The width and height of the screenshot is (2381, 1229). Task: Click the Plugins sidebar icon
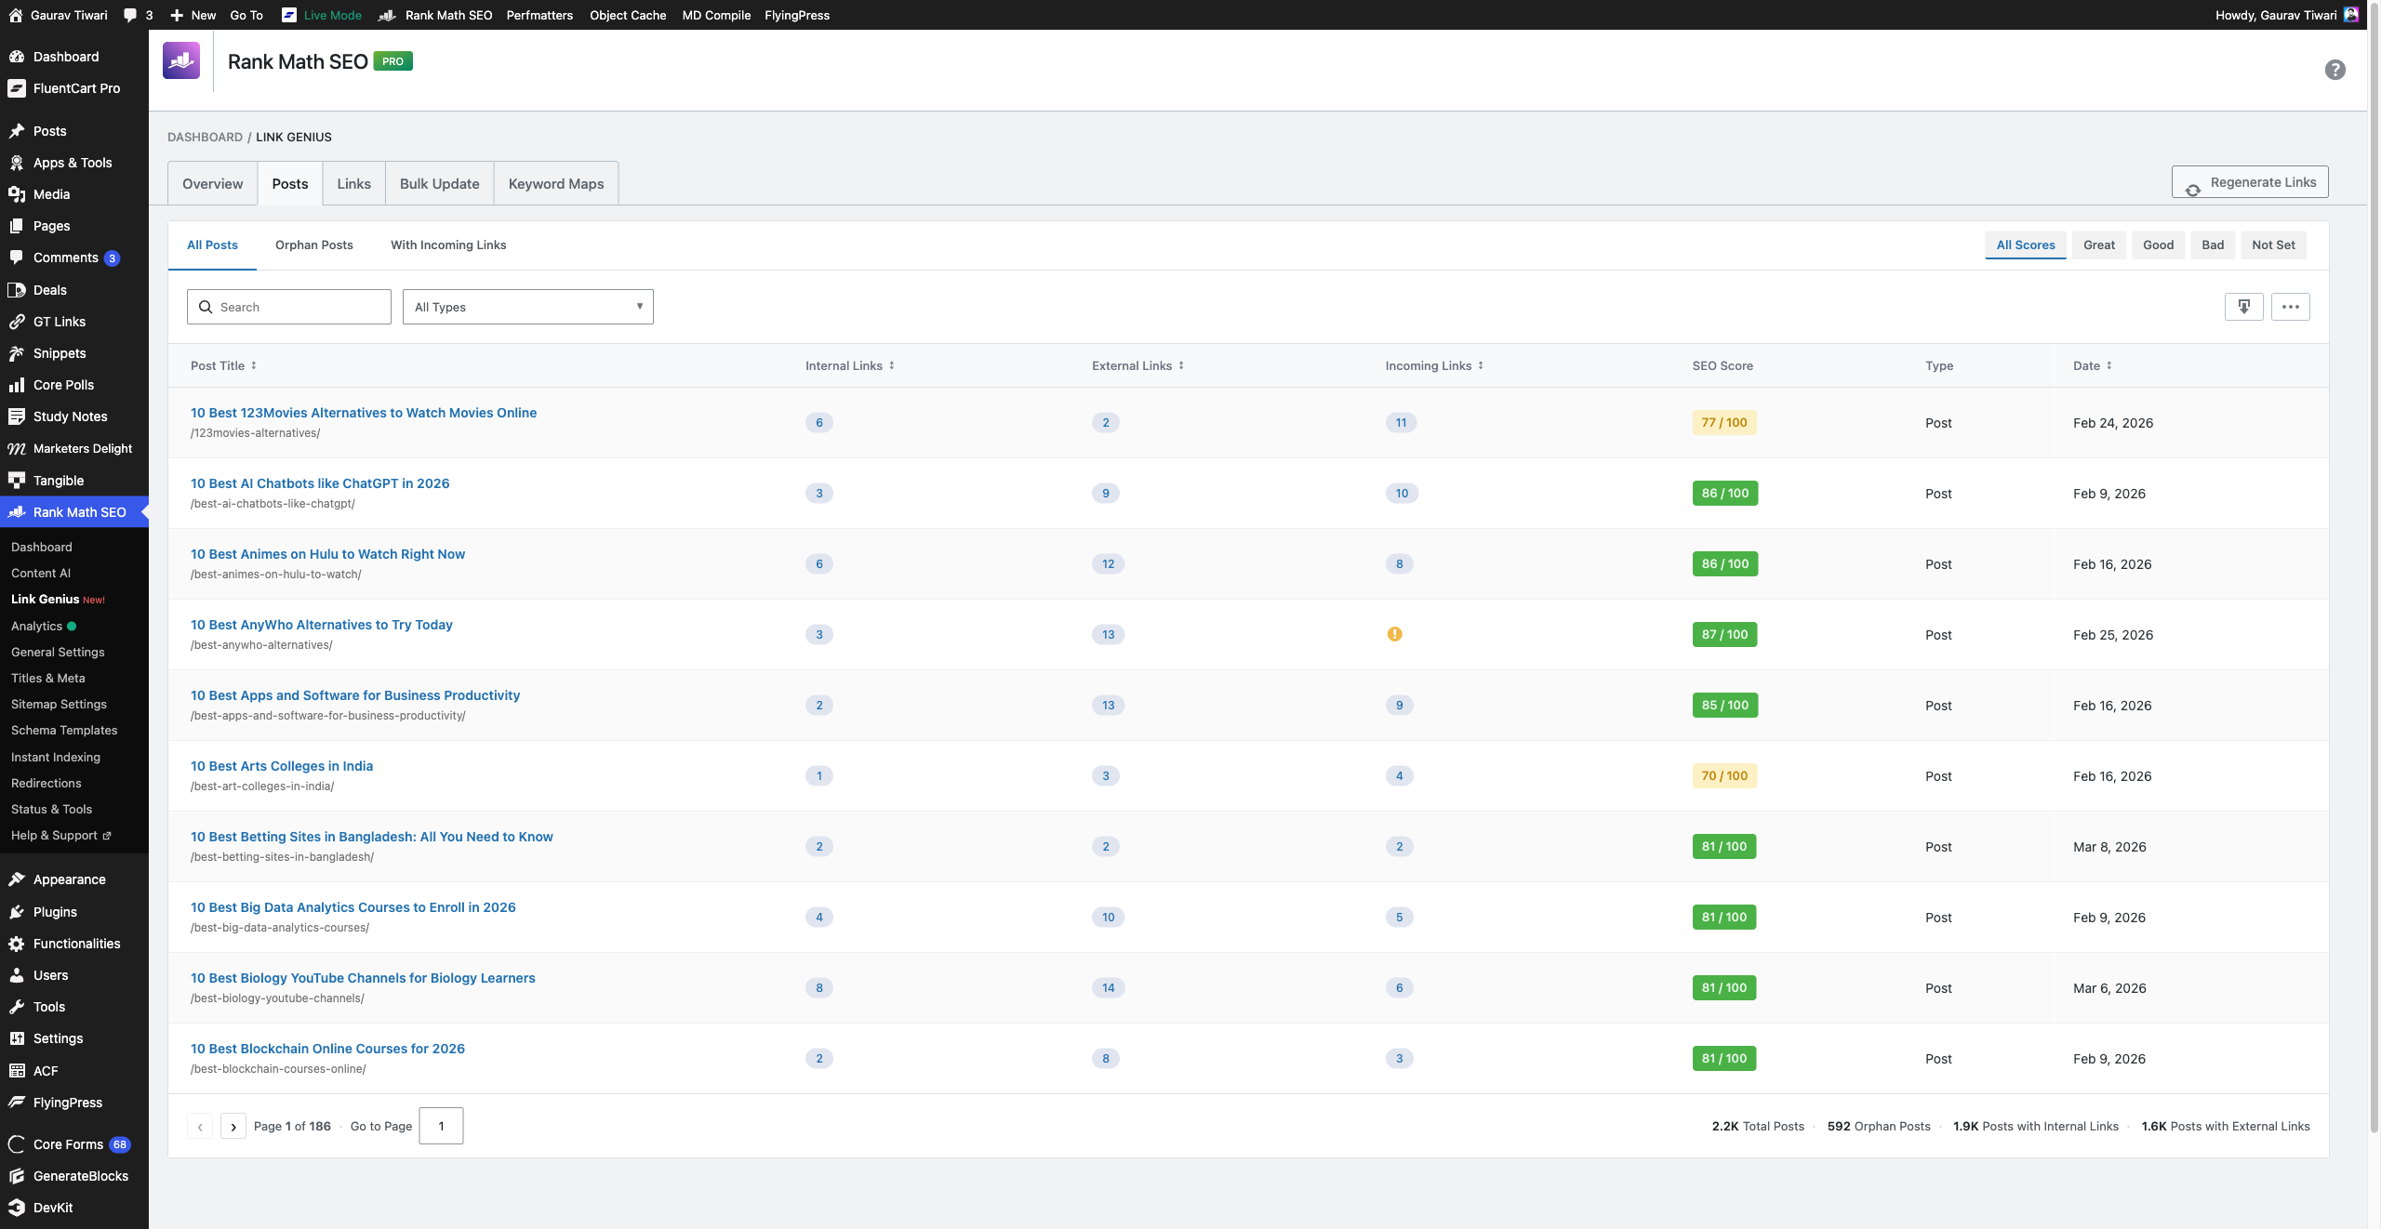(x=17, y=912)
